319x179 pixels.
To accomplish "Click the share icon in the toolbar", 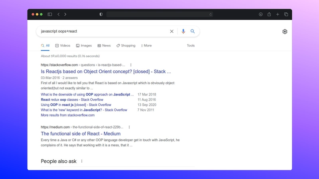I will pos(269,14).
